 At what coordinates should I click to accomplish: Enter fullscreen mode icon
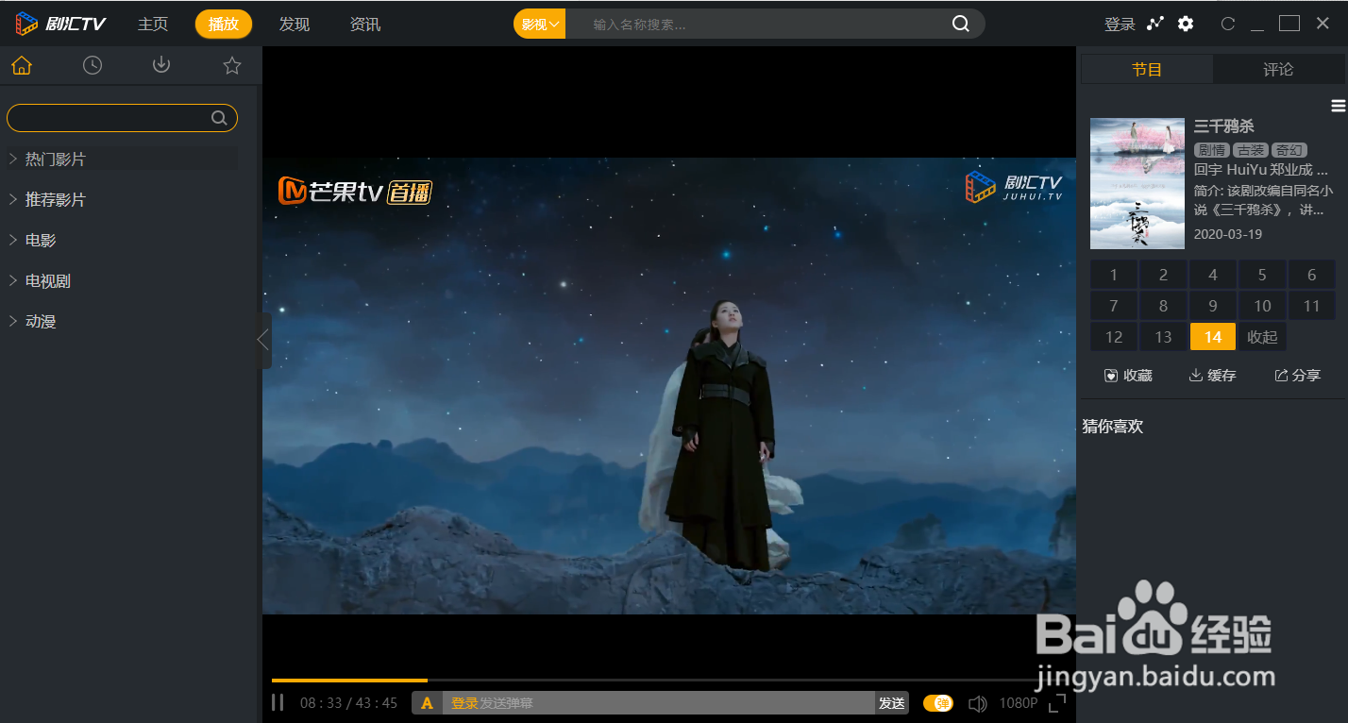[1057, 703]
